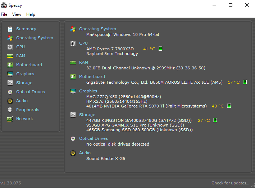
Task: Click the Sound BlasterX G6 text
Action: coord(106,159)
